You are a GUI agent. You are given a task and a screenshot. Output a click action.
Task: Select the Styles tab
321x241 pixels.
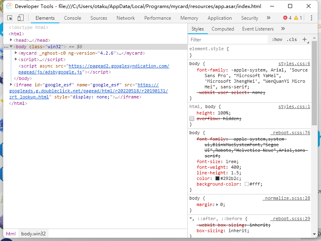coord(197,29)
